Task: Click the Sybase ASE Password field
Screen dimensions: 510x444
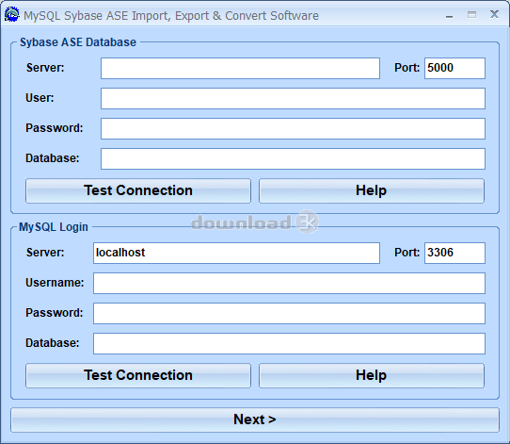Action: click(293, 128)
